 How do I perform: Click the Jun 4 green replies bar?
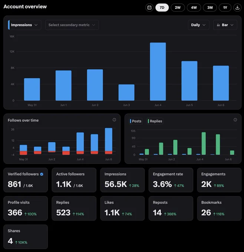click(204, 143)
